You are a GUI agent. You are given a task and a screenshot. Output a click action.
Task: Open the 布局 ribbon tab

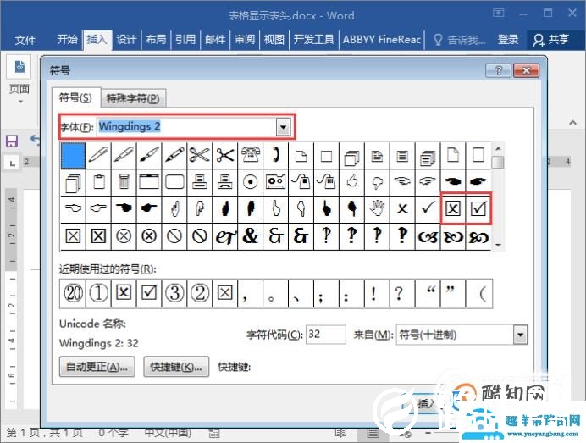(156, 39)
